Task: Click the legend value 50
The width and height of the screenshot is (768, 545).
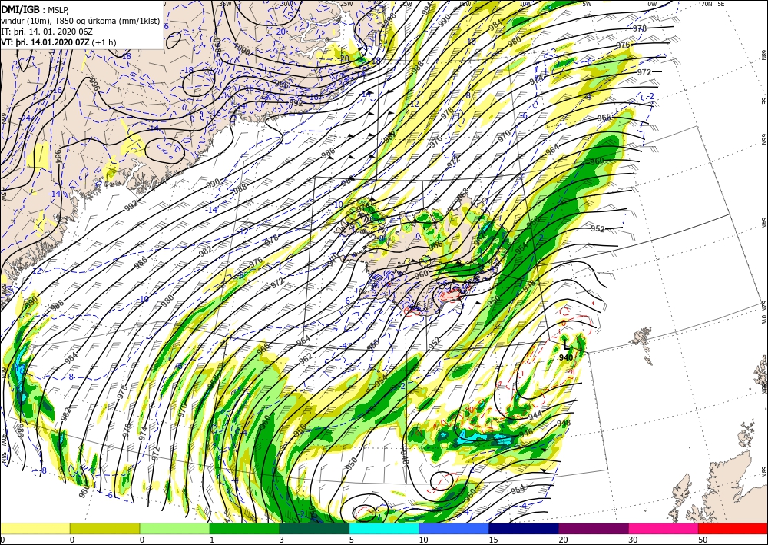Action: click(x=703, y=540)
